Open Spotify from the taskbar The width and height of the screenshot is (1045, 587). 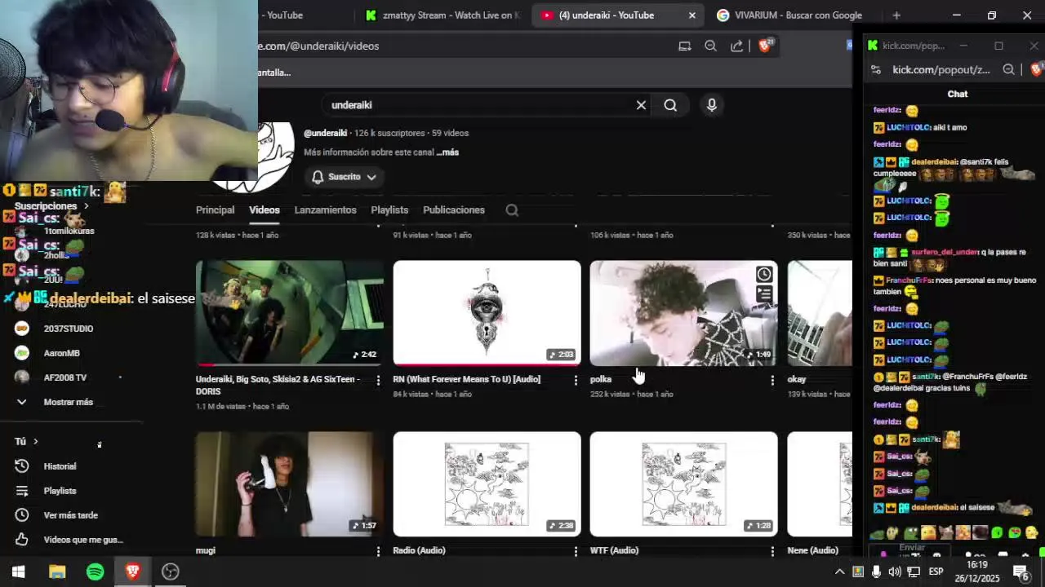95,572
